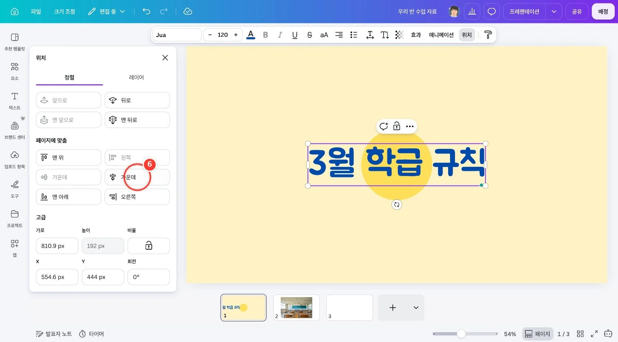Toggle bulleted list

click(353, 35)
